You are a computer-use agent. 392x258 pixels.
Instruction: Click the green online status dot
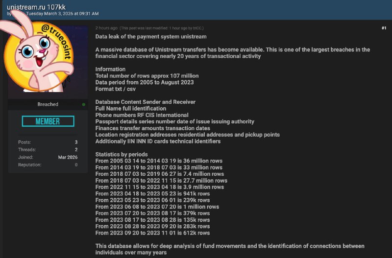pos(84,104)
